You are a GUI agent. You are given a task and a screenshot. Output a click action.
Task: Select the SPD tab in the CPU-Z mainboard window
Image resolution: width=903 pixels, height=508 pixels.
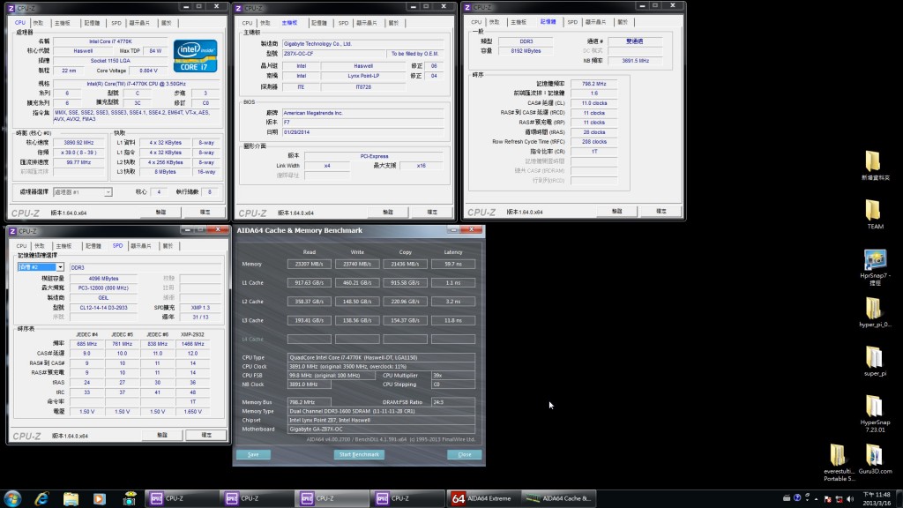pyautogui.click(x=343, y=23)
